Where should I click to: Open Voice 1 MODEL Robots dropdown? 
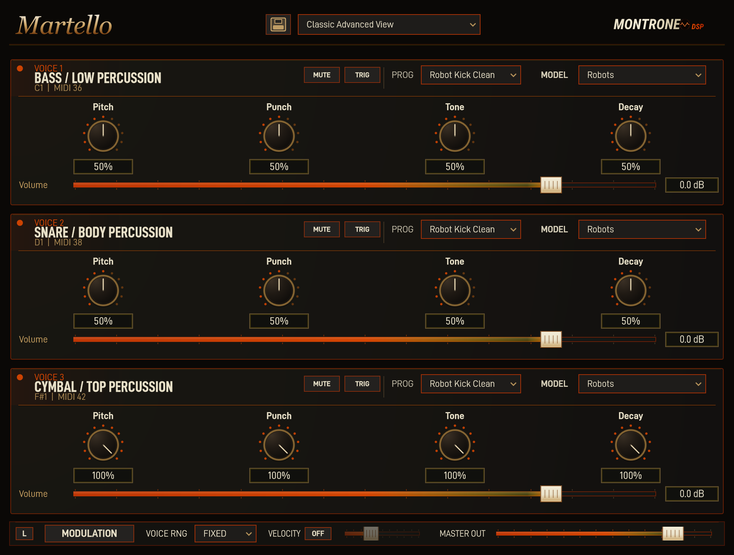coord(642,75)
